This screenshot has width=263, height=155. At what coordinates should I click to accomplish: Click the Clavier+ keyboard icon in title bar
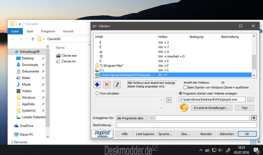[95, 26]
